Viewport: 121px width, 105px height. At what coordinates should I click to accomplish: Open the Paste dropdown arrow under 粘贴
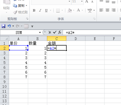point(6,12)
